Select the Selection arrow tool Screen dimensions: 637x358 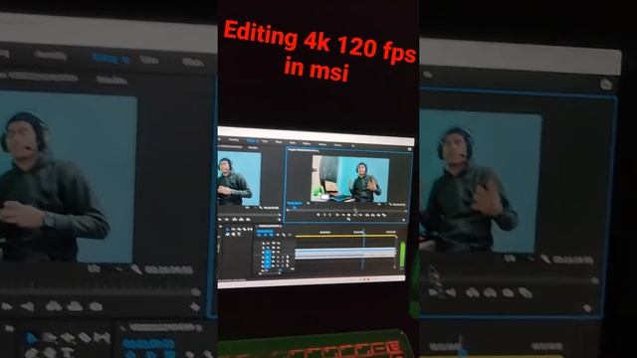(228, 230)
